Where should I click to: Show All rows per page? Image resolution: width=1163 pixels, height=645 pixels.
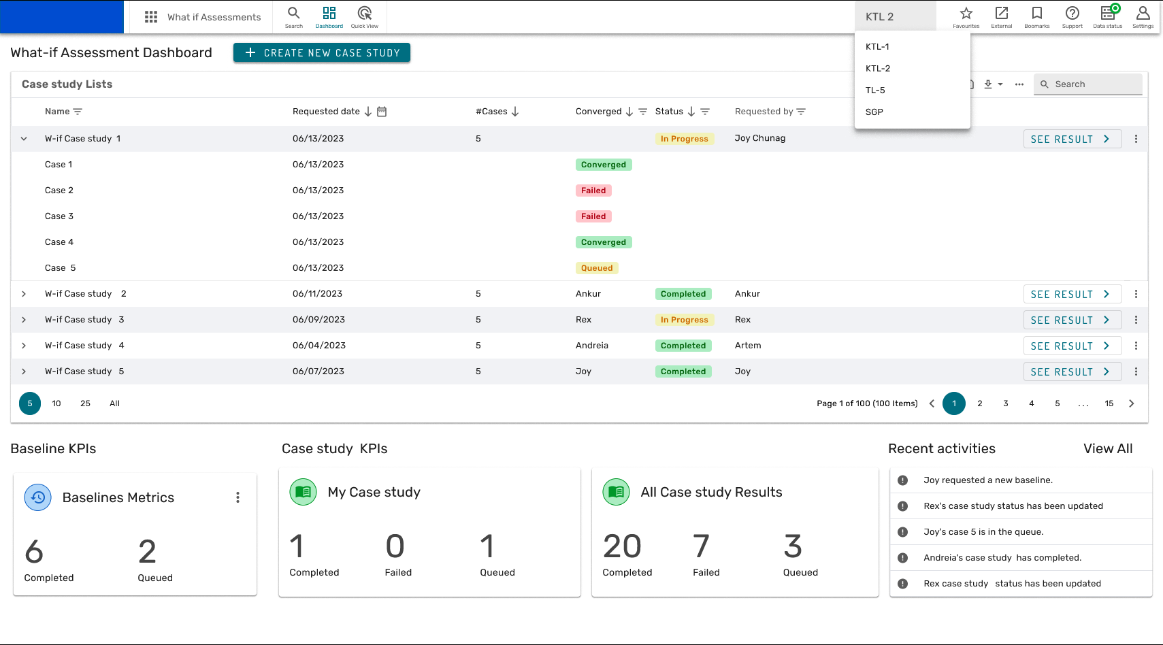(114, 403)
